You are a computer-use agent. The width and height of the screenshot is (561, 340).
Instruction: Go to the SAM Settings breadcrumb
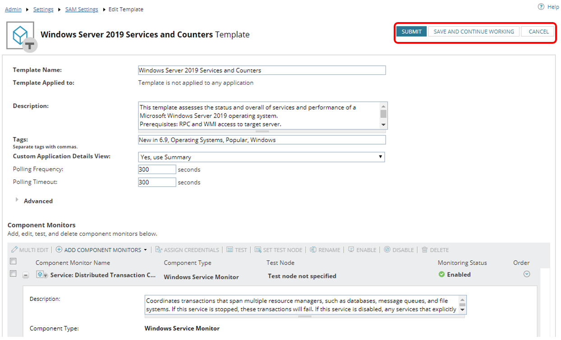point(82,9)
